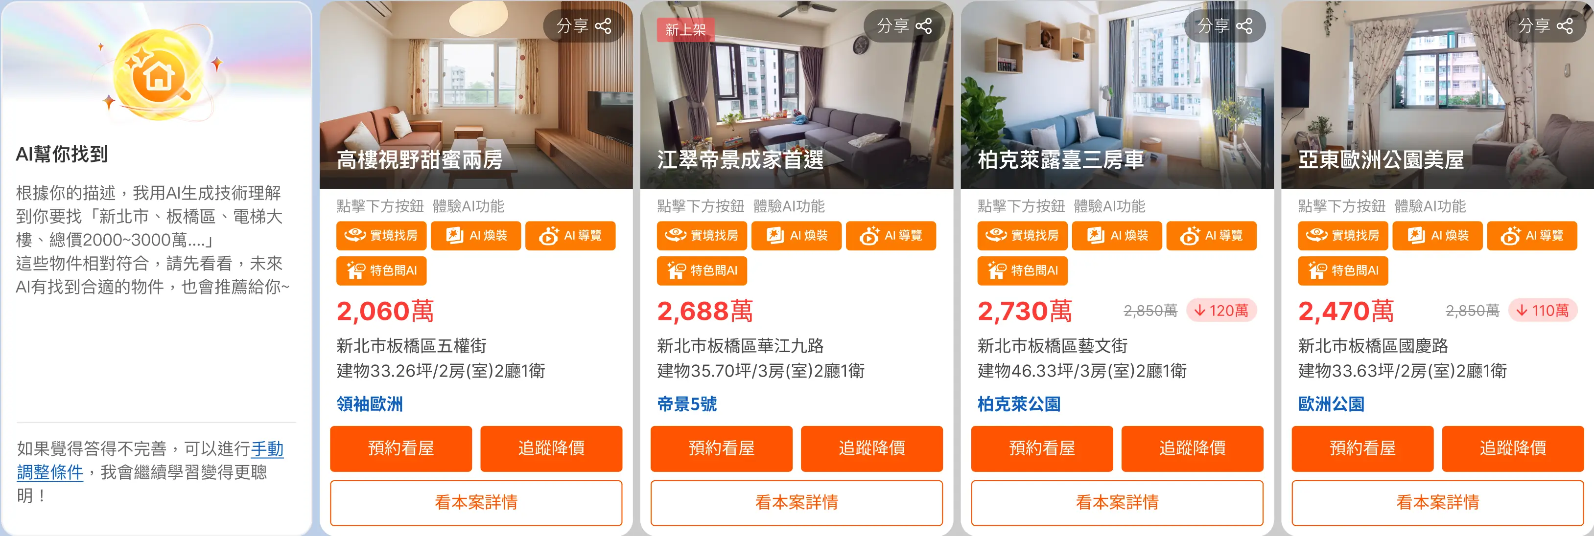Image resolution: width=1594 pixels, height=536 pixels.
Task: Book a viewing for the 五權街 listing
Action: (x=401, y=448)
